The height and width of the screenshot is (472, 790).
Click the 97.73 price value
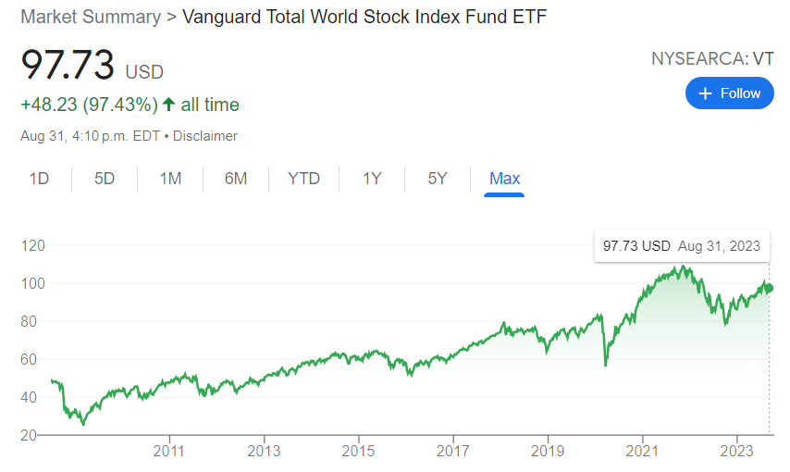pos(68,66)
